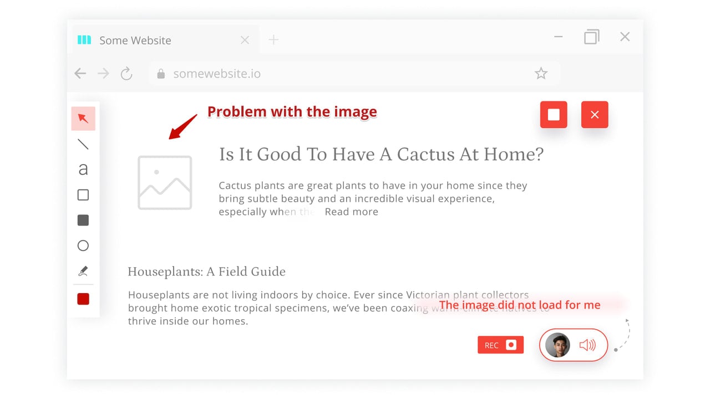
Task: Stop recording with the red square button
Action: pyautogui.click(x=554, y=115)
